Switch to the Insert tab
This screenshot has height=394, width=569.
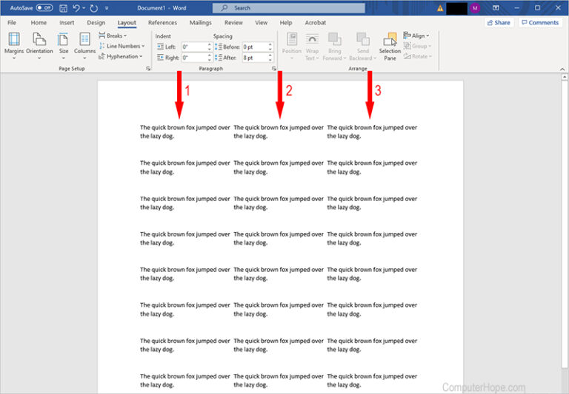[67, 23]
